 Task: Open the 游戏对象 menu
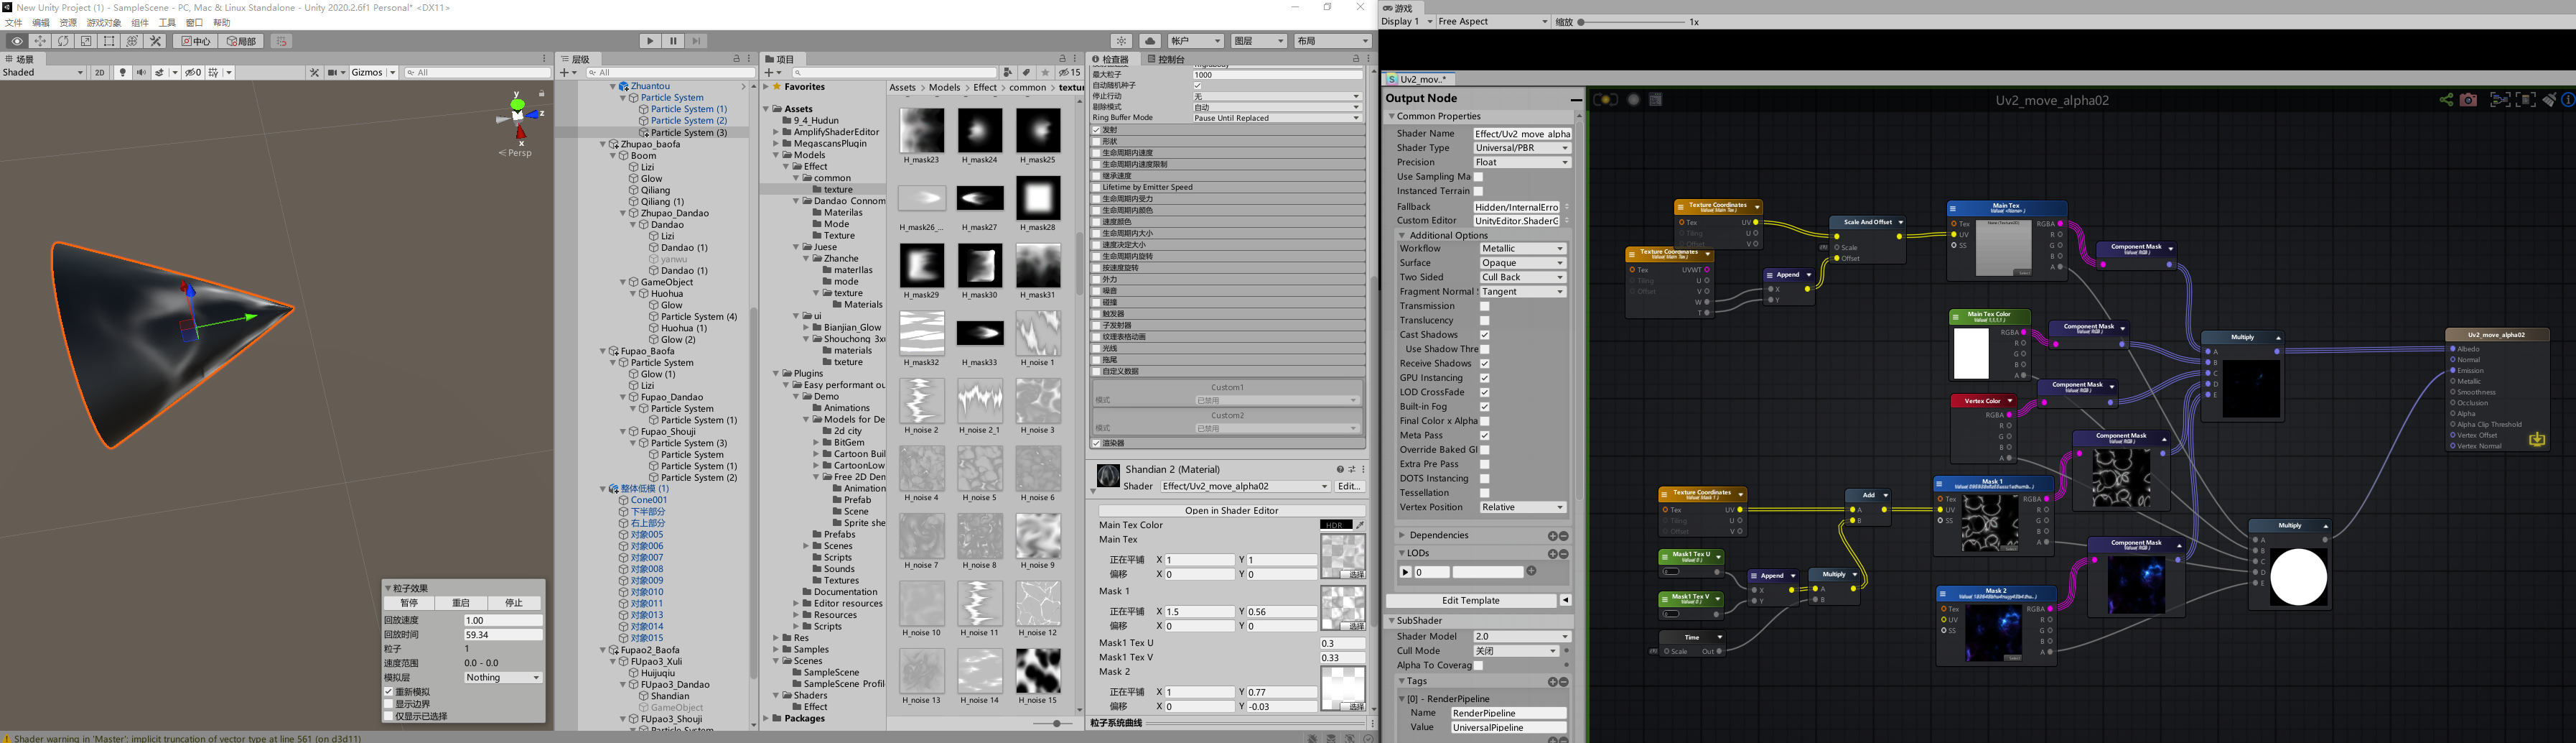(x=104, y=23)
